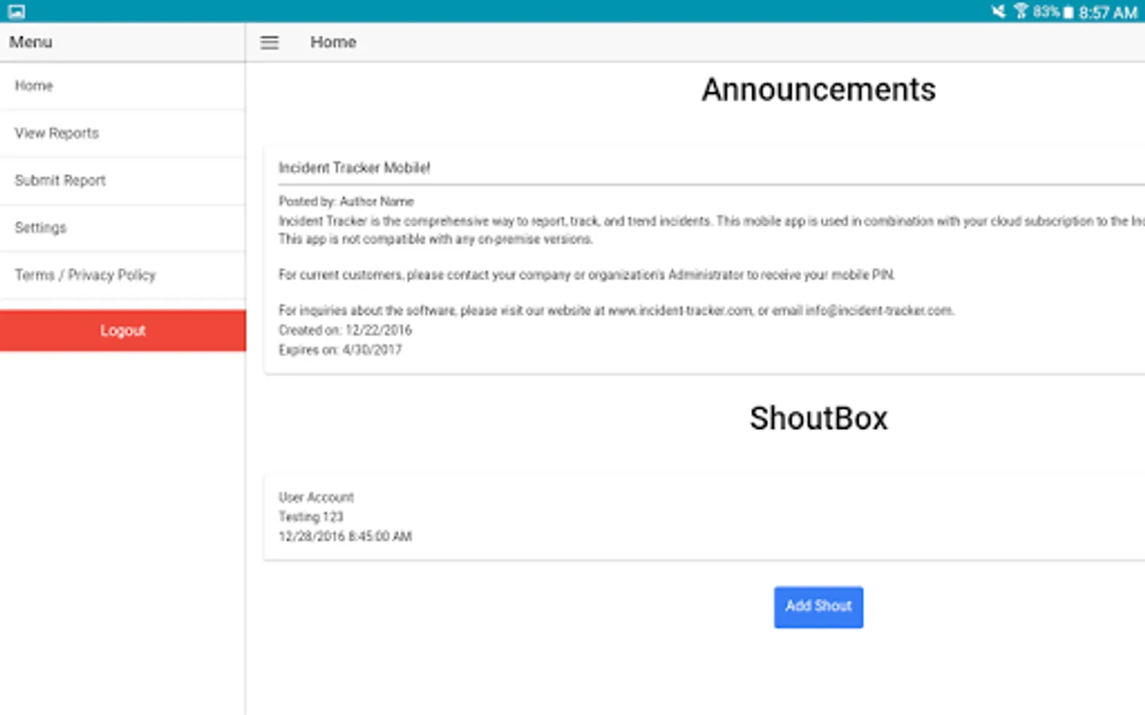Click the 'For current customers' paragraph
1145x715 pixels.
(587, 275)
